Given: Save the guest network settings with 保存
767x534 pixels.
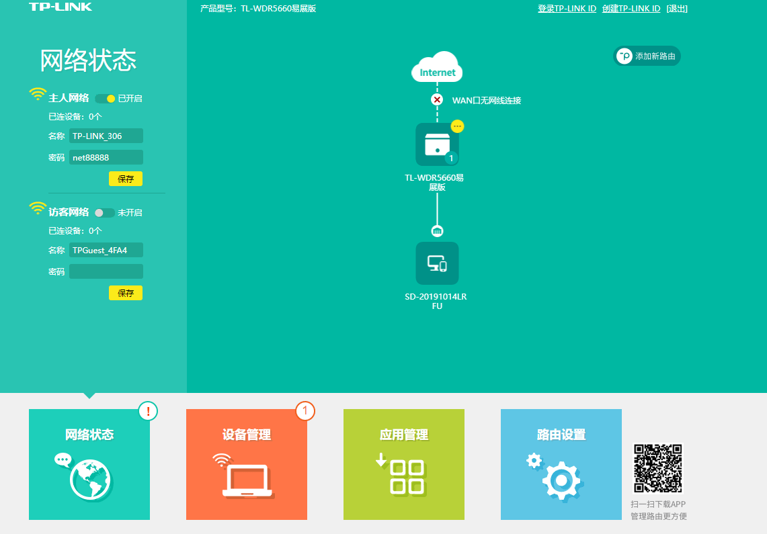Looking at the screenshot, I should coord(126,294).
